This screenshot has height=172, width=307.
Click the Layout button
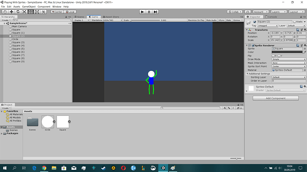click(x=297, y=12)
